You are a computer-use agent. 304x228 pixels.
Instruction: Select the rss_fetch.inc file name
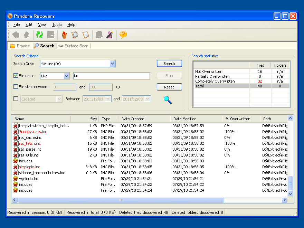(30, 143)
